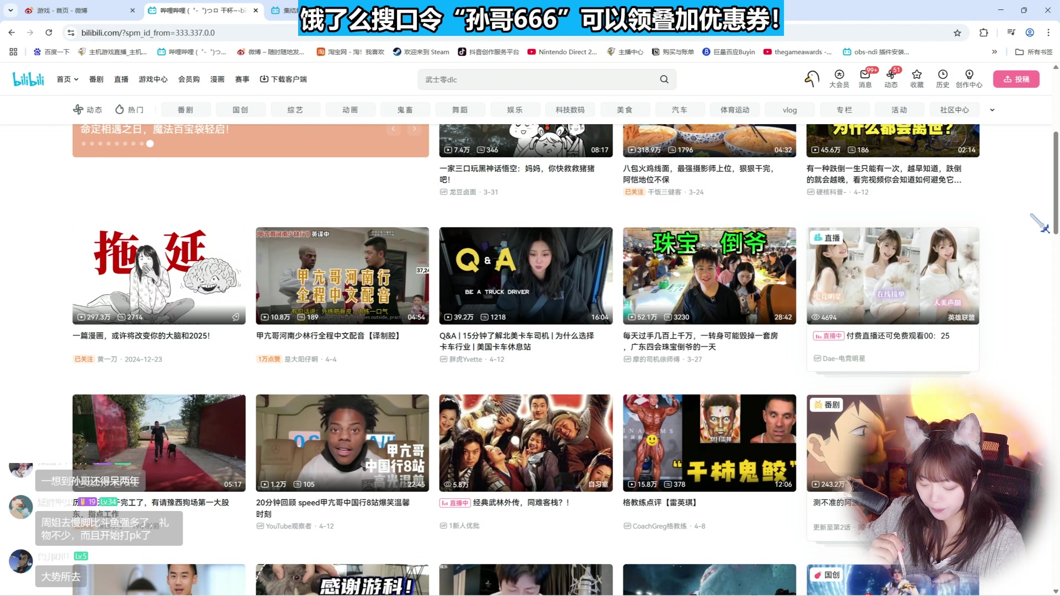
Task: Open 所有书签 bookmarks folder
Action: (x=1034, y=52)
